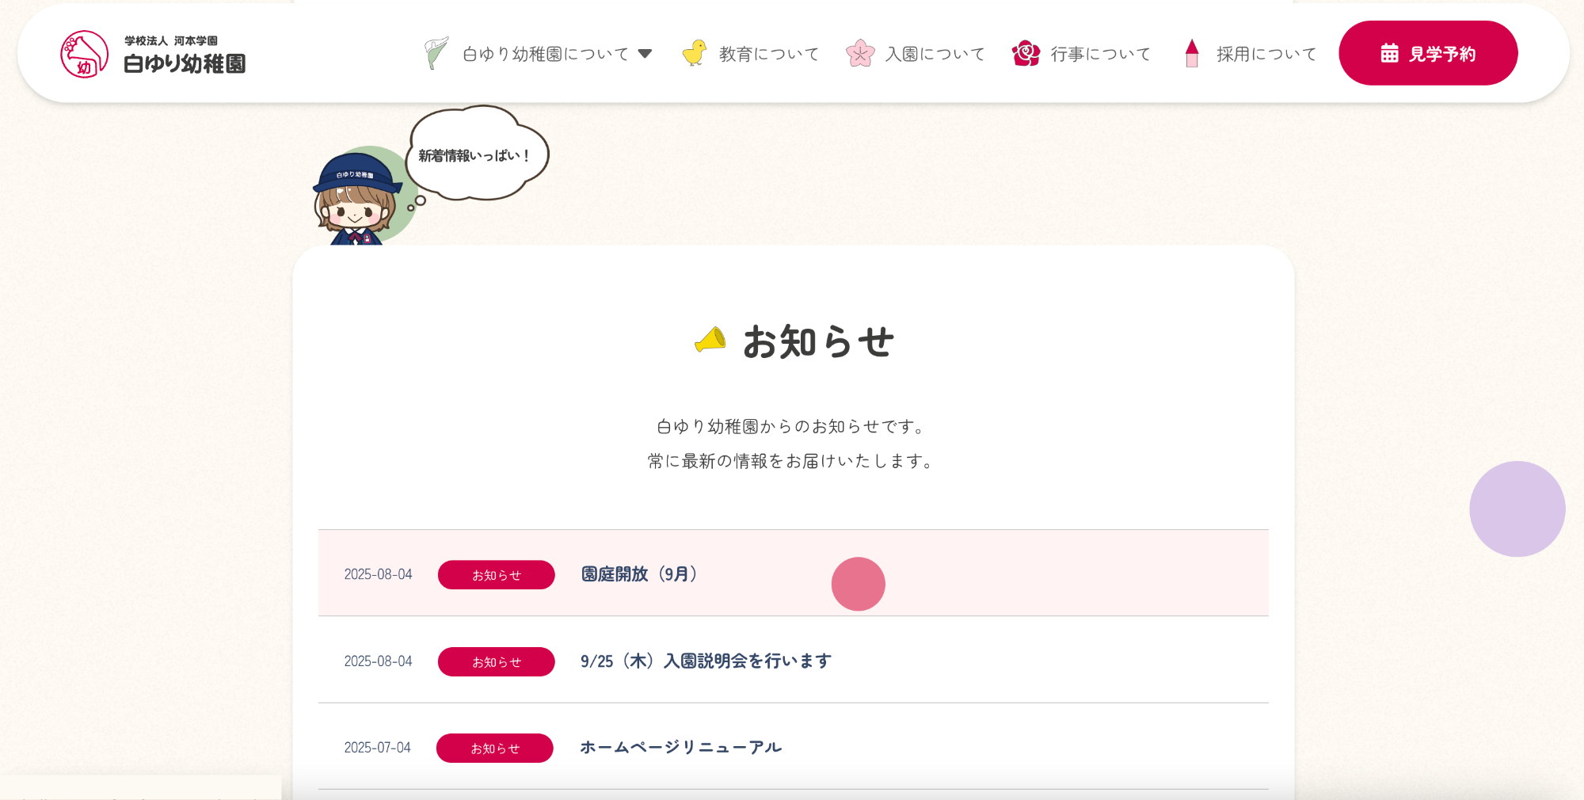Click the calendar icon inside 見学予約 button
Image resolution: width=1584 pixels, height=800 pixels.
(1390, 53)
